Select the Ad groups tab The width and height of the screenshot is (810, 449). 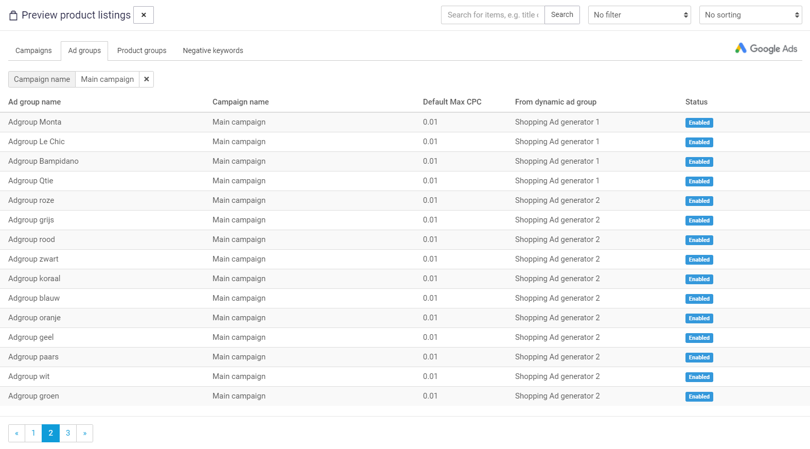(84, 50)
